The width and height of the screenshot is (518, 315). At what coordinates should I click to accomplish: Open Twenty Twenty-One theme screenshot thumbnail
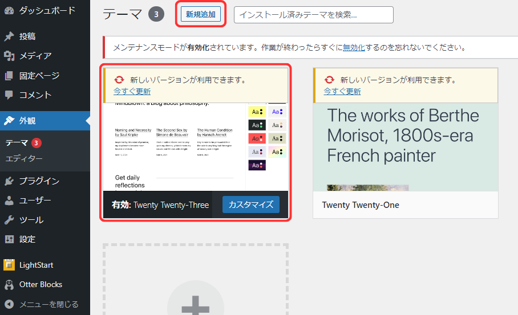406,147
